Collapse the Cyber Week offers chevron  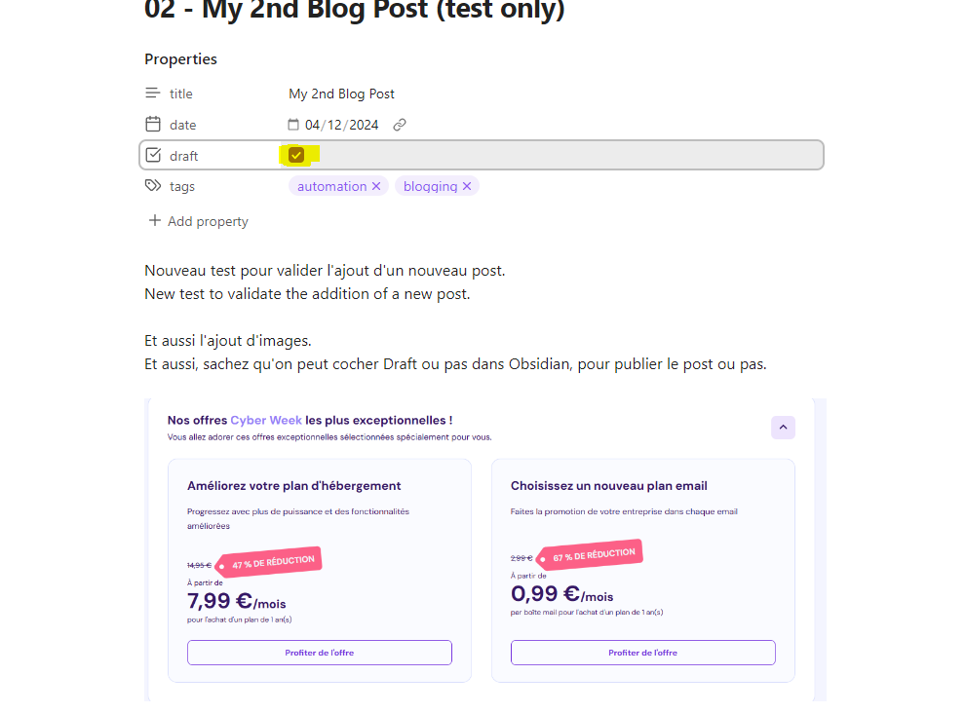784,428
